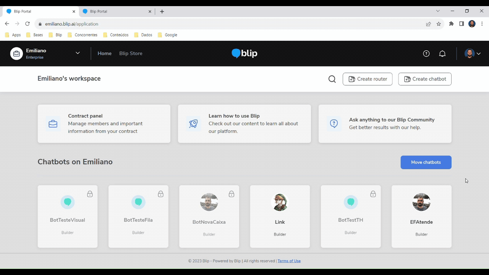Open the help question mark icon
The image size is (489, 275).
tap(426, 53)
